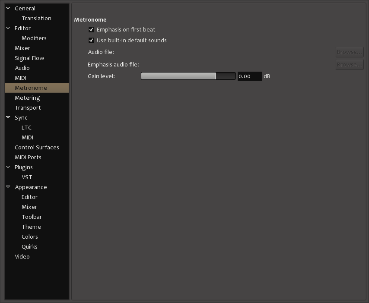Click the Use built-in default sounds label
The height and width of the screenshot is (303, 369).
pyautogui.click(x=131, y=41)
